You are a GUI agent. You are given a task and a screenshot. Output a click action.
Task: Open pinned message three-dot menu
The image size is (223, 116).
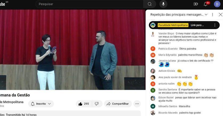coord(215,25)
